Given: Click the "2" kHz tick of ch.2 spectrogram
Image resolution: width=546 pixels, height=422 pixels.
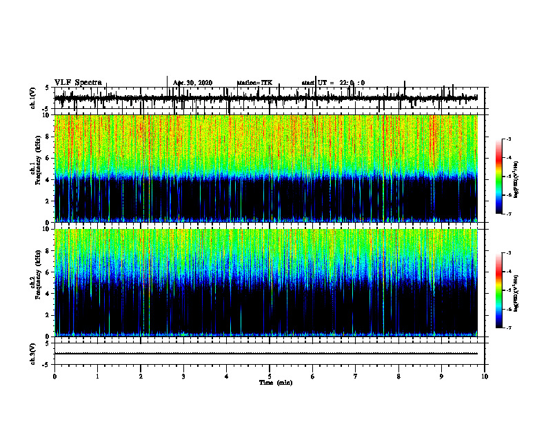Looking at the screenshot, I should [49, 315].
